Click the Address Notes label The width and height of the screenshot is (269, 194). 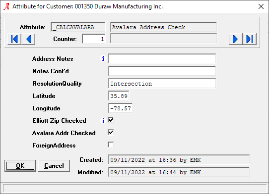[x=53, y=59]
